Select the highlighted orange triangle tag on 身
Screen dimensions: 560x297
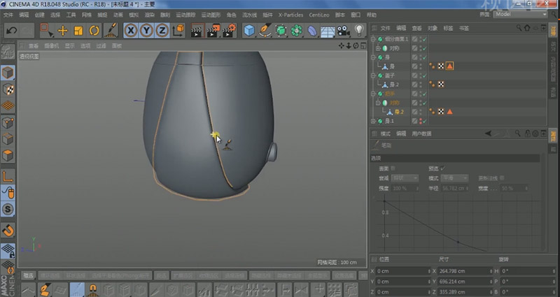pyautogui.click(x=449, y=66)
